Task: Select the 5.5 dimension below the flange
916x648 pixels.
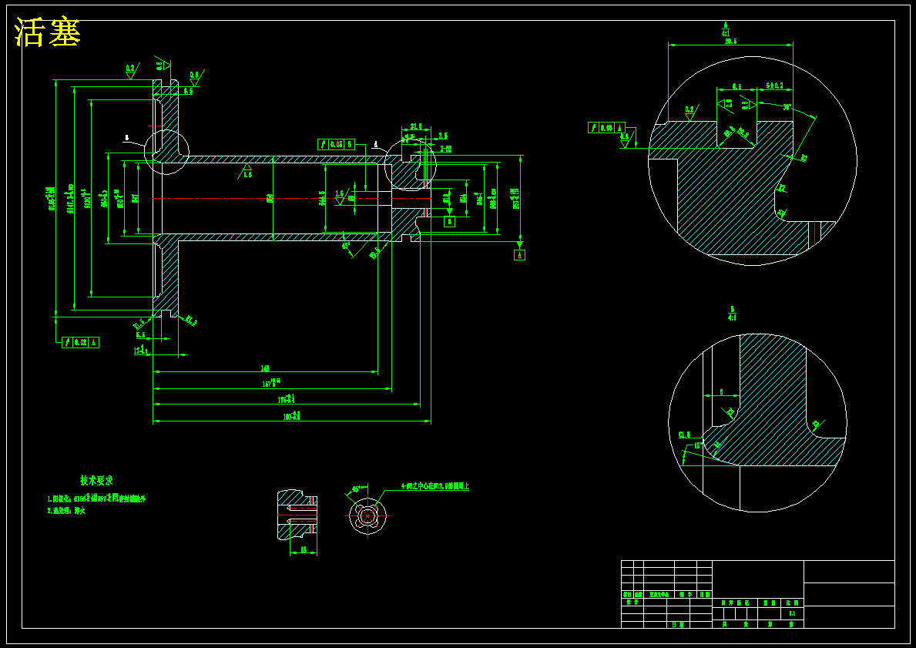Action: point(141,335)
